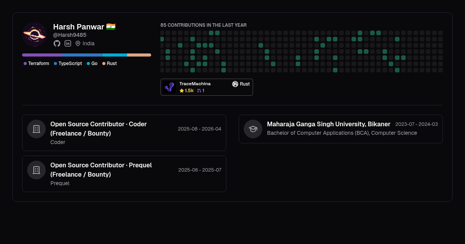
Task: Open the TraceMachina repository card
Action: point(207,87)
